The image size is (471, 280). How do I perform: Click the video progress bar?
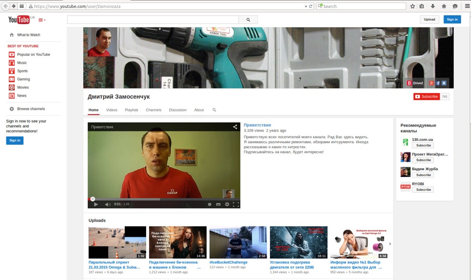tap(164, 199)
